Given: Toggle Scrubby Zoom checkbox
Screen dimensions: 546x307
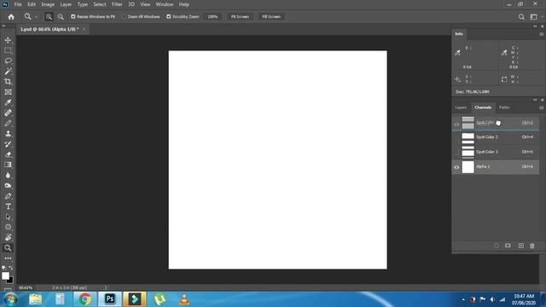Looking at the screenshot, I should tap(169, 17).
